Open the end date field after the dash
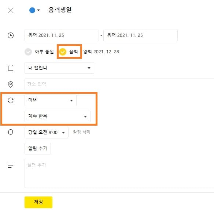 point(140,35)
